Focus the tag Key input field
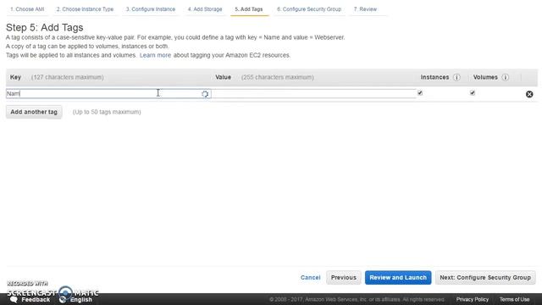Image resolution: width=542 pixels, height=305 pixels. (108, 94)
